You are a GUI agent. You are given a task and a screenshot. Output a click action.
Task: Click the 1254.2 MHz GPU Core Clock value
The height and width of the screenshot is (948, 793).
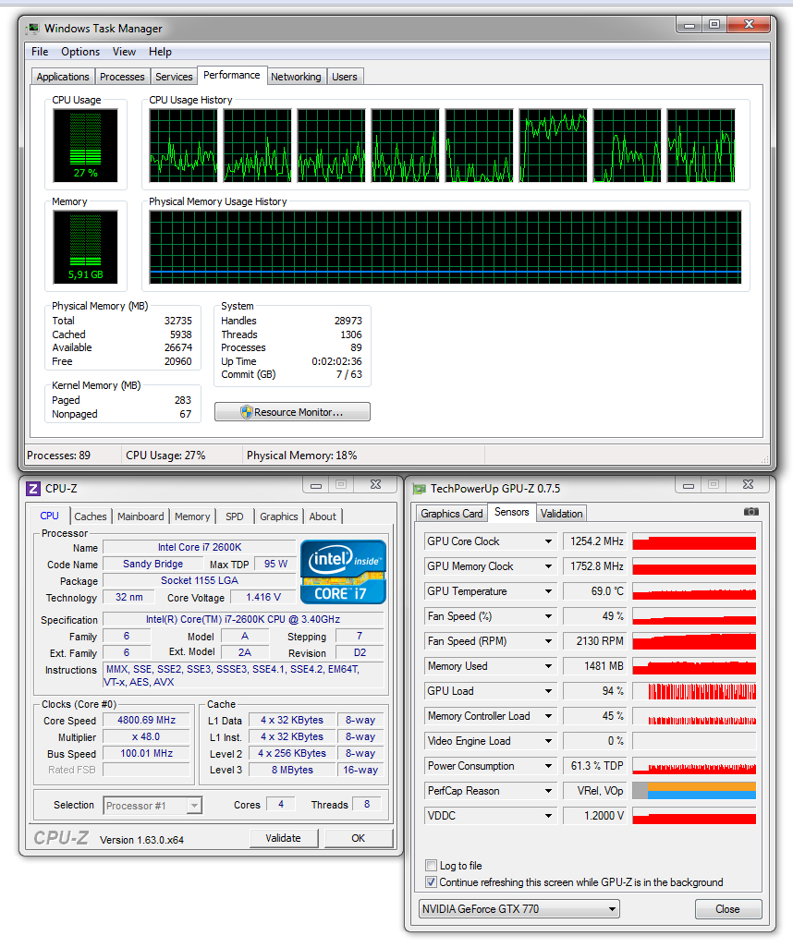(x=595, y=541)
